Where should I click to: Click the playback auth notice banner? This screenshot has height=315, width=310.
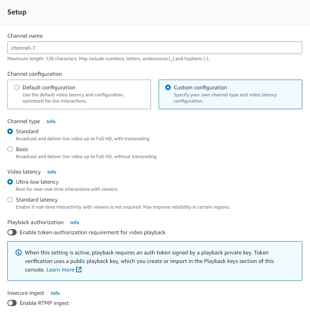[155, 260]
